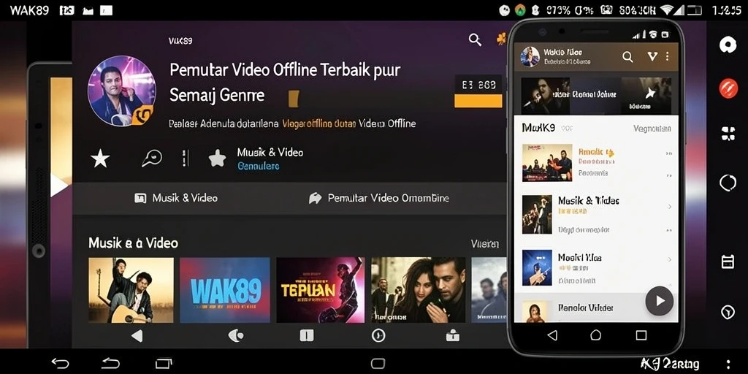Open the first list item in the phone mockup
This screenshot has width=748, height=374.
pyautogui.click(x=595, y=163)
